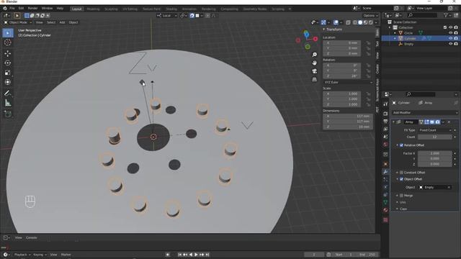Hide Cylinder in viewport via eye icon
The width and height of the screenshot is (461, 259).
tap(450, 38)
